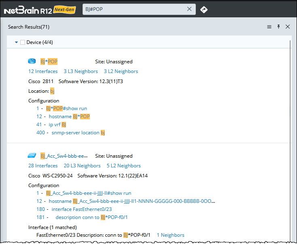Open config line ip vrf BJ
The image size is (297, 244).
point(57,125)
